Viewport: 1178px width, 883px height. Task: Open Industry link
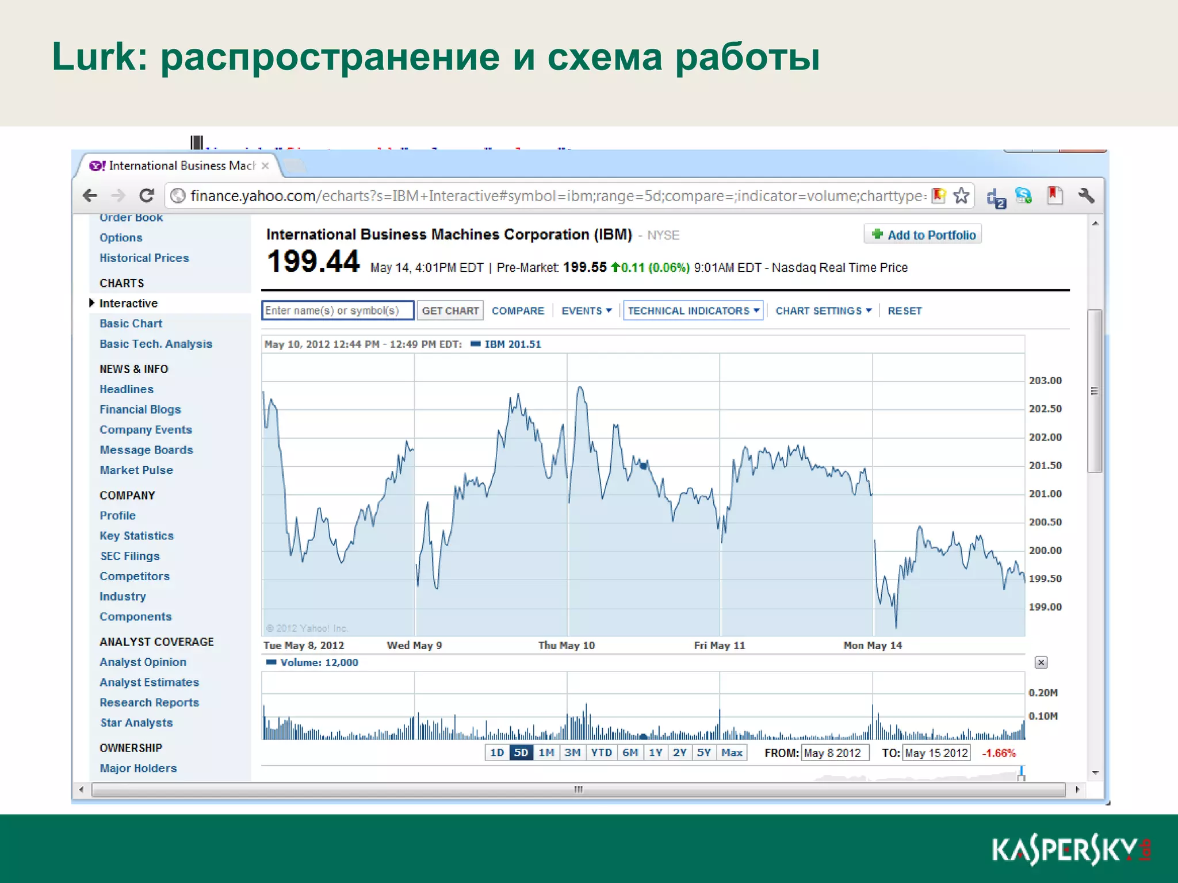(x=123, y=596)
